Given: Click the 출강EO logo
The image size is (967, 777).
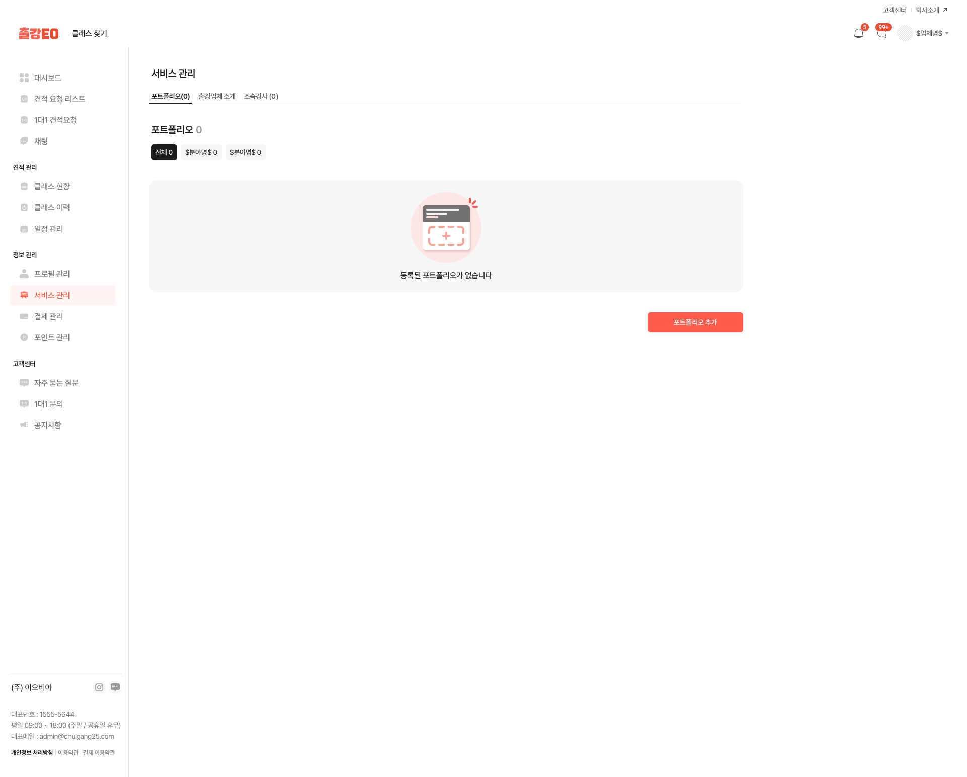Looking at the screenshot, I should click(39, 33).
